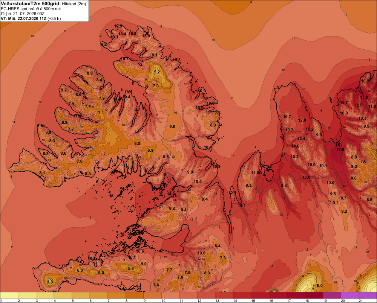
Task: Click the 14.1 temperature value
Action: click(242, 206)
